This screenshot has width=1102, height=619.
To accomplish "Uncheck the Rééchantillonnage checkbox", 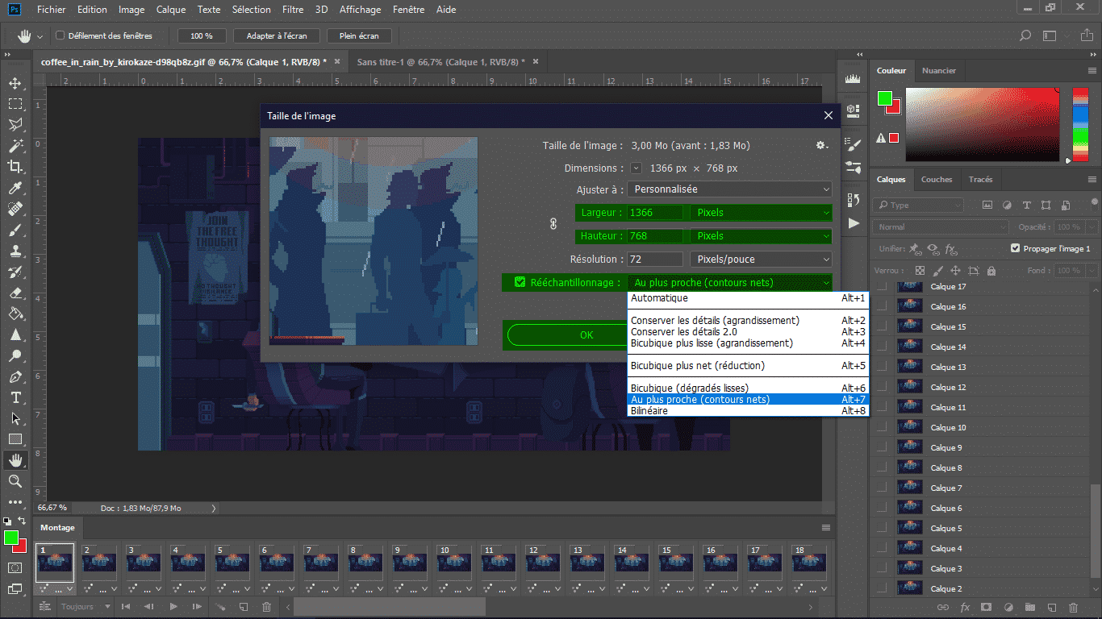I will [x=520, y=282].
